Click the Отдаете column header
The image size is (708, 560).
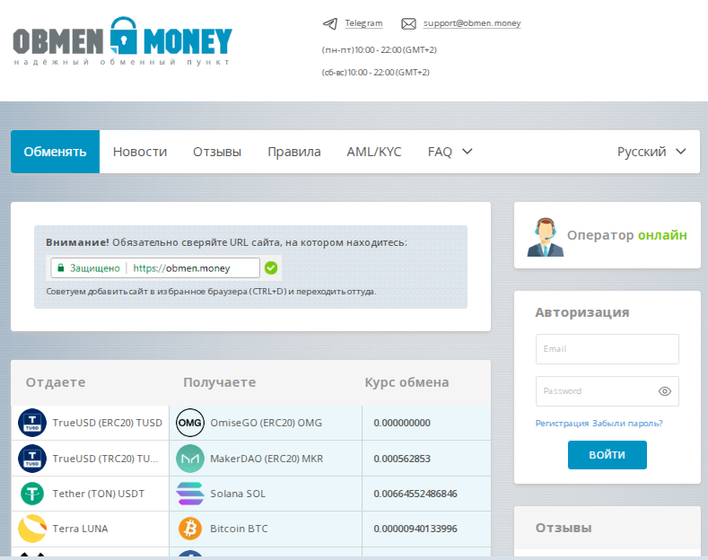56,382
